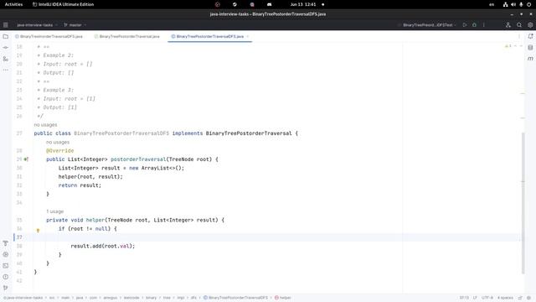The height and width of the screenshot is (302, 536).
Task: Go to the next highlighted problem
Action: point(521,46)
